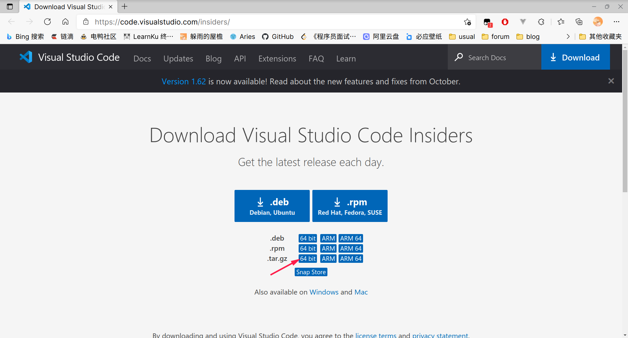
Task: Download the .deb Debian, Ubuntu package
Action: 272,206
